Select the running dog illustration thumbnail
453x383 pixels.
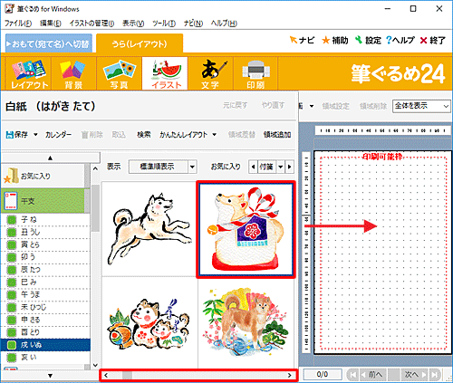(x=149, y=229)
